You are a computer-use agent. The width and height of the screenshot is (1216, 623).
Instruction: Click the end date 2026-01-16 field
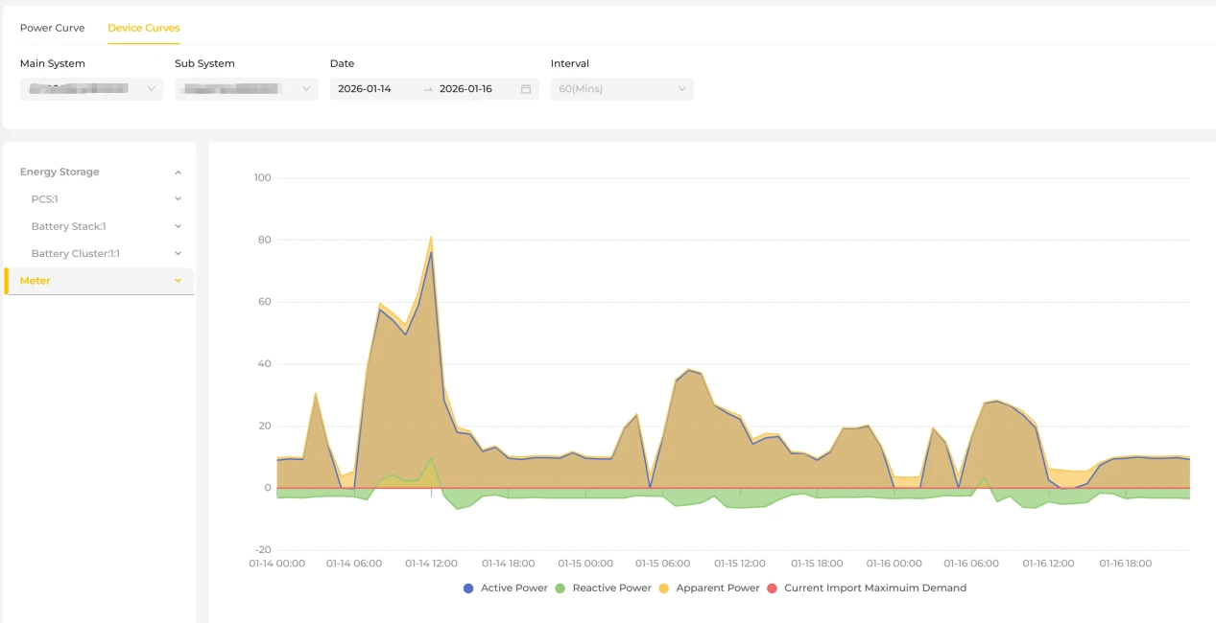tap(465, 89)
